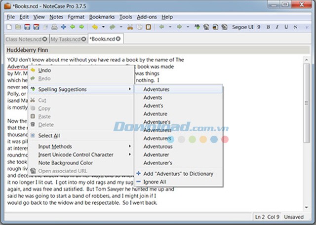
Task: Pick the suggestion Adventurous
Action: pos(179,147)
